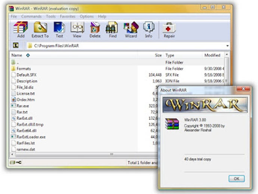258x194 pixels.
Task: Open the View file toolbar icon
Action: 77,27
